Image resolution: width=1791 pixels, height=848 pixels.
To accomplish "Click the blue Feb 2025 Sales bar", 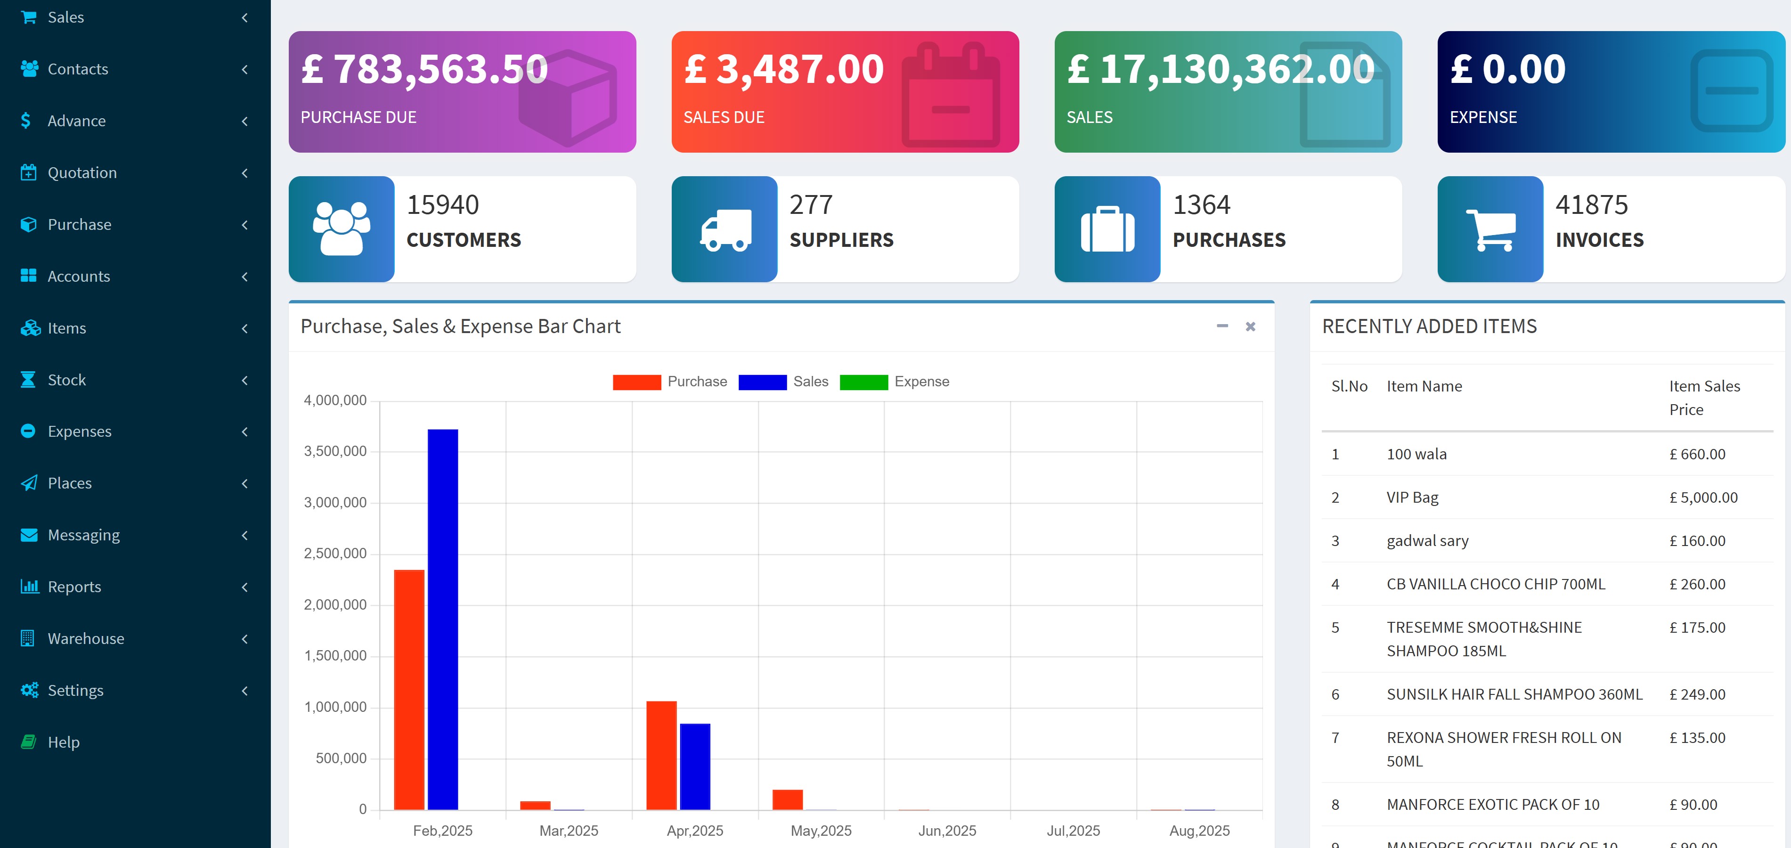I will (443, 620).
